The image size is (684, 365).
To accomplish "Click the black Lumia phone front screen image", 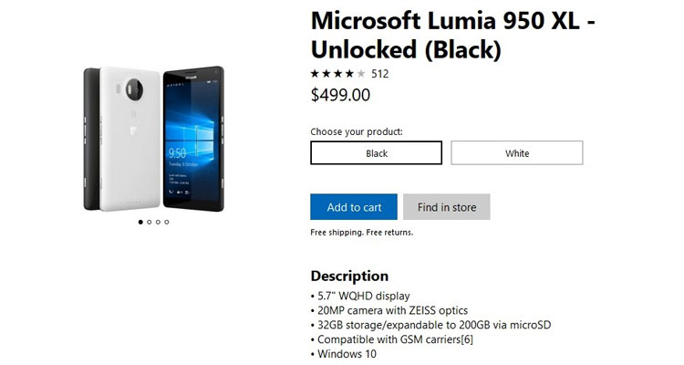I will point(191,141).
